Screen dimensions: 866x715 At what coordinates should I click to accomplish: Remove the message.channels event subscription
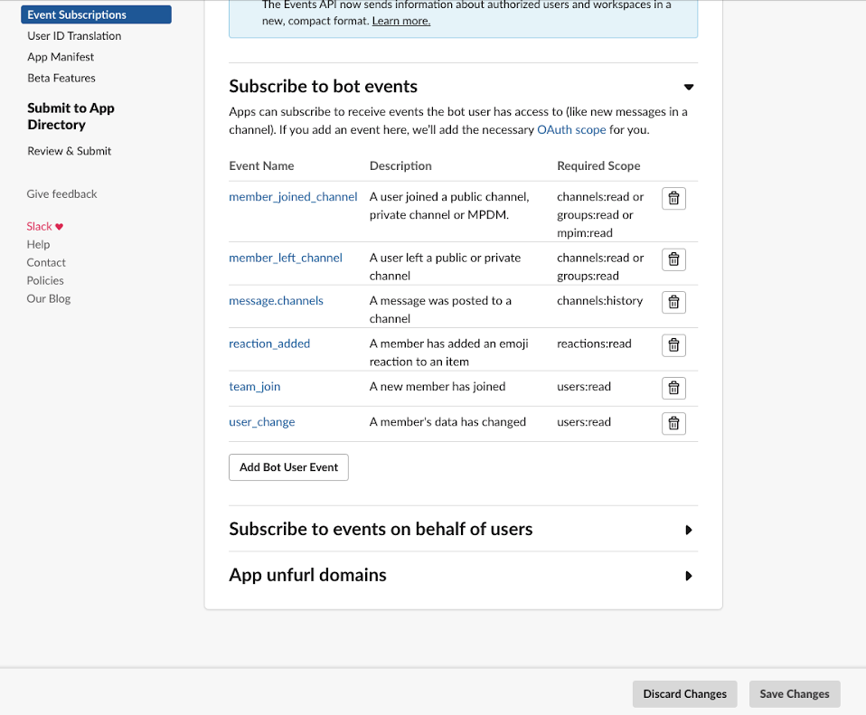(x=673, y=302)
